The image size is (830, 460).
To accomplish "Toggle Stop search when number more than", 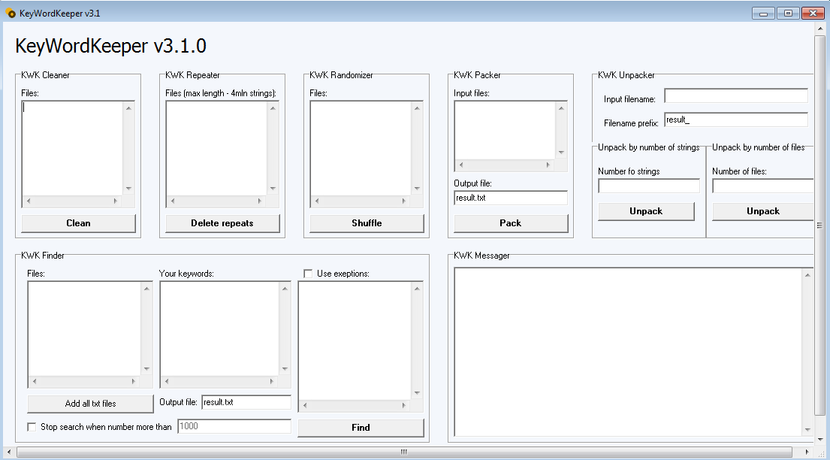I will click(x=32, y=427).
